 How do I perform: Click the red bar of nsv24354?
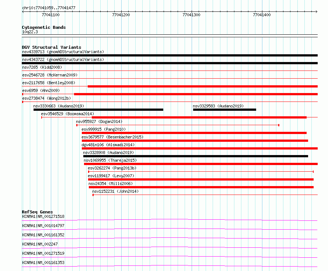point(201,187)
